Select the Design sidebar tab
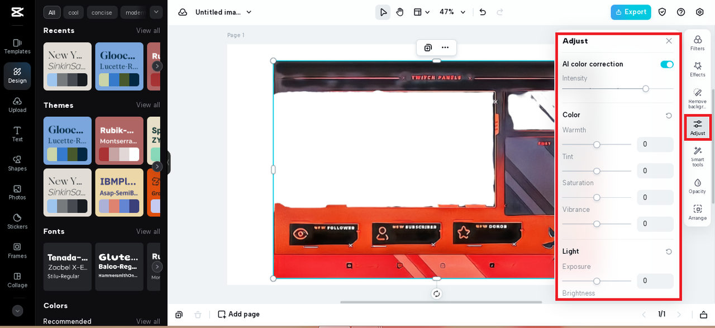Screen dimensions: 715x328 [17, 75]
